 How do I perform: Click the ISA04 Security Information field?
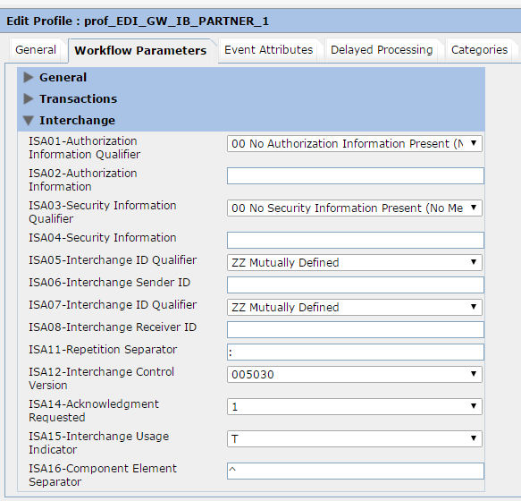click(x=356, y=240)
